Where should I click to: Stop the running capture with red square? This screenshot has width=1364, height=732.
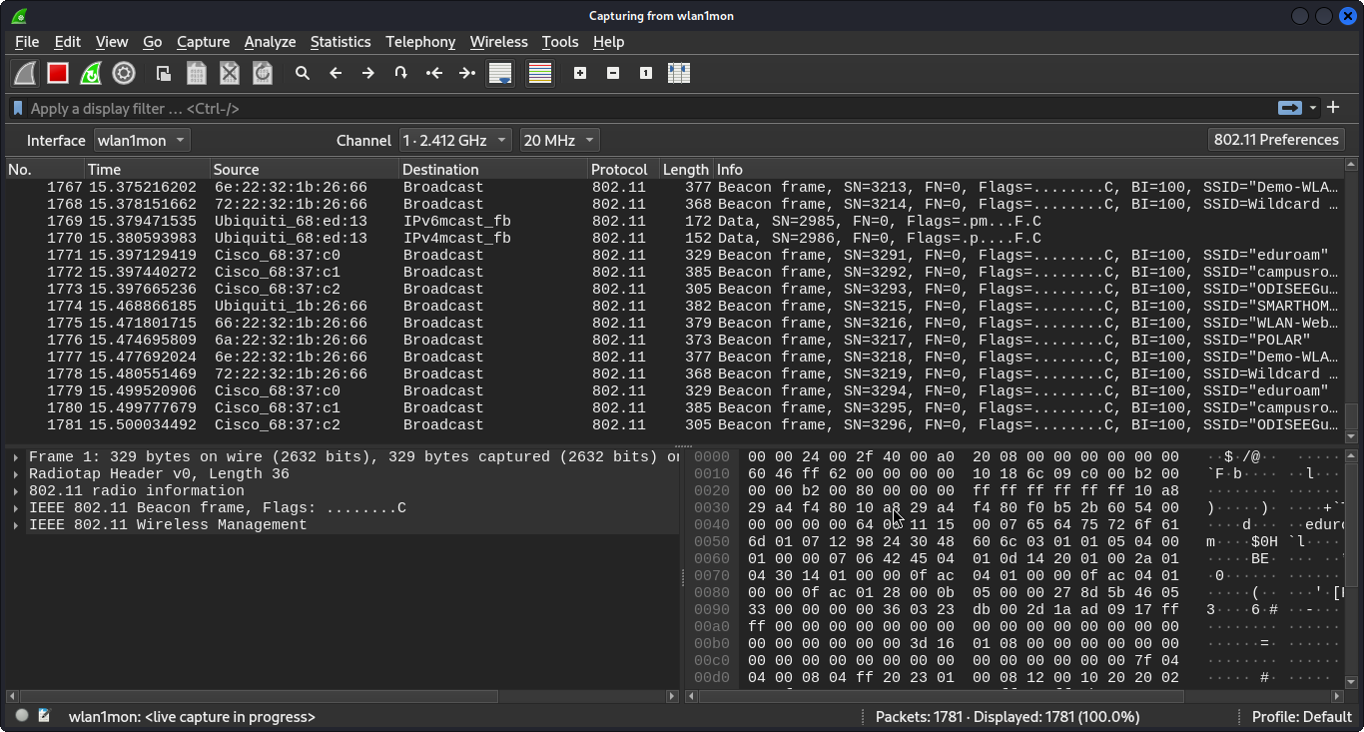pos(58,73)
